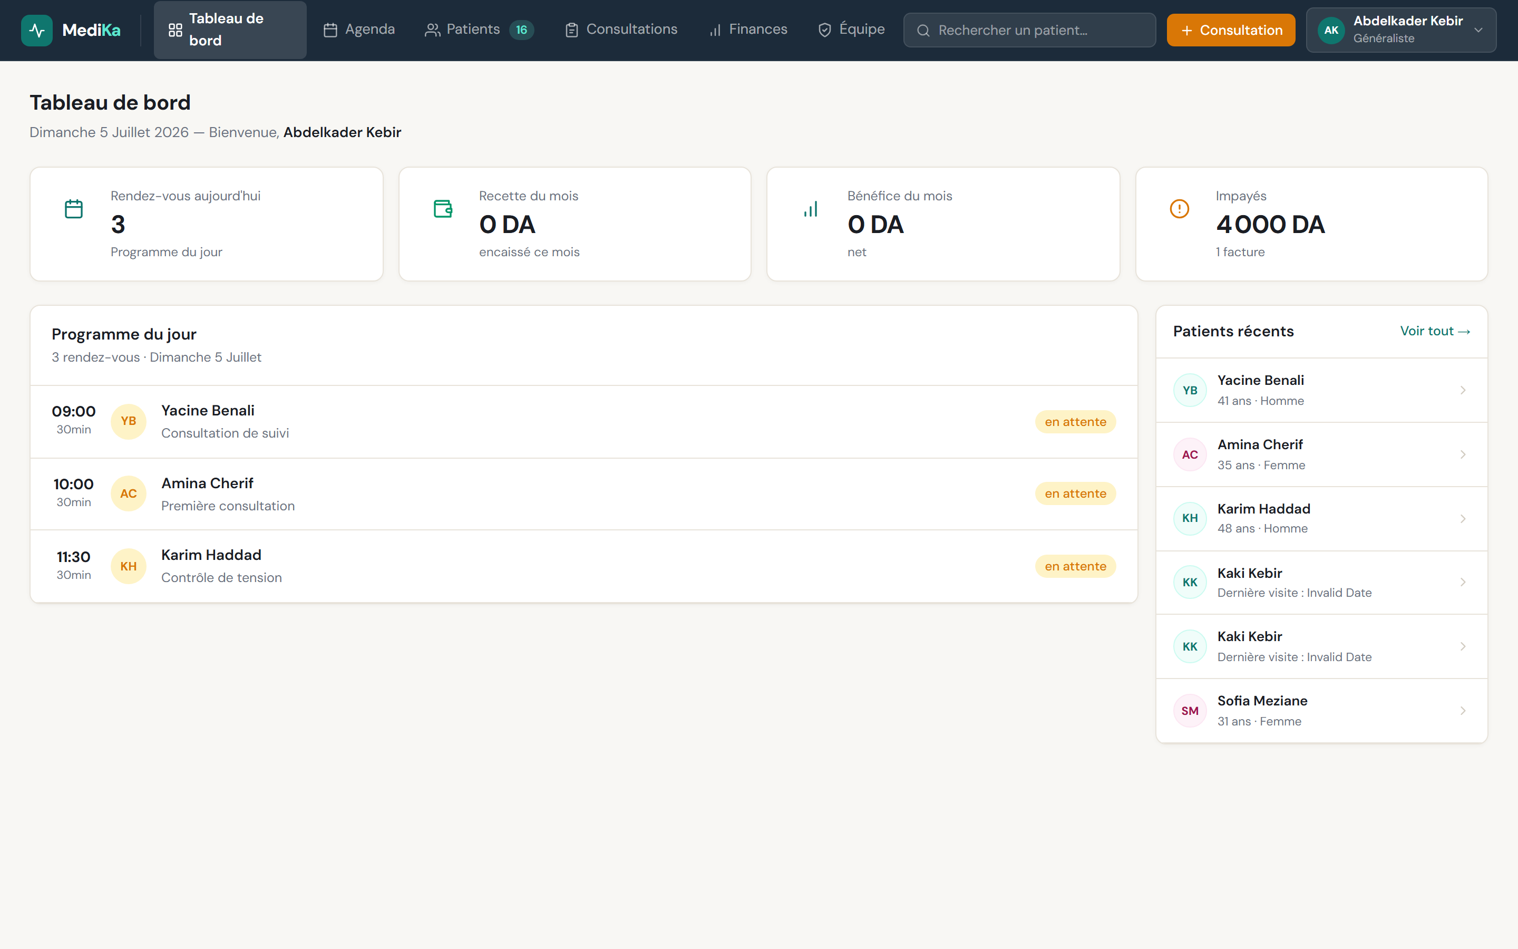Screen dimensions: 1518x949
Task: Follow the Voir tout link
Action: click(x=1435, y=331)
